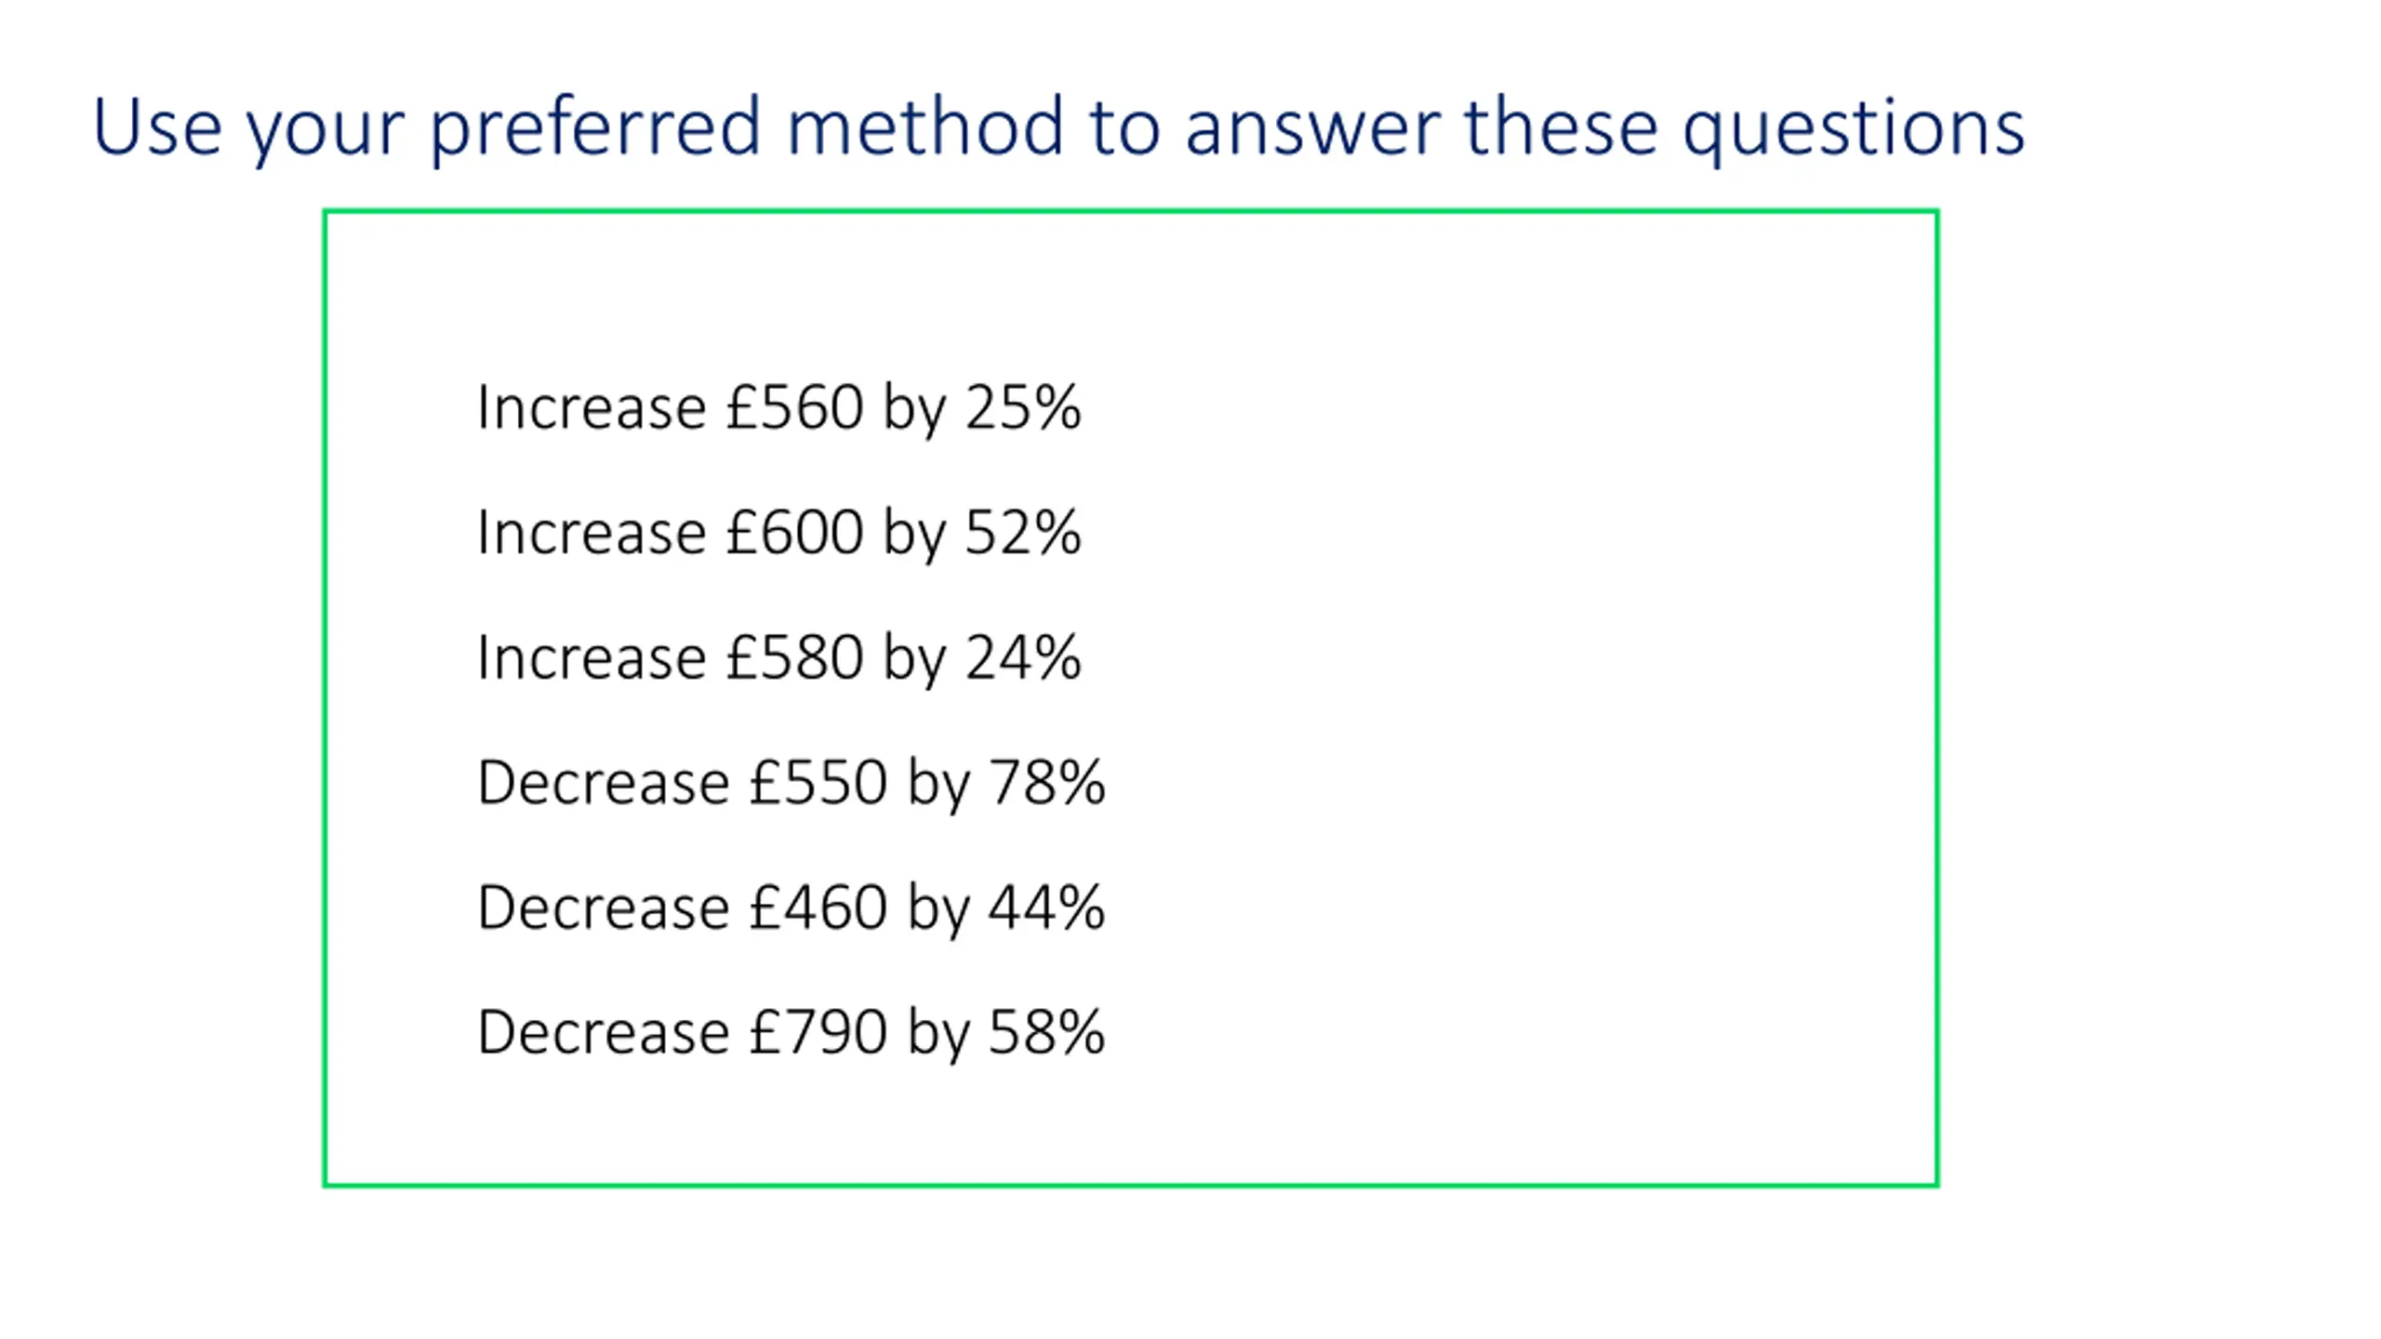Click the £600 amount in the second question
Viewport: 2381px width, 1339px height.
coord(795,533)
